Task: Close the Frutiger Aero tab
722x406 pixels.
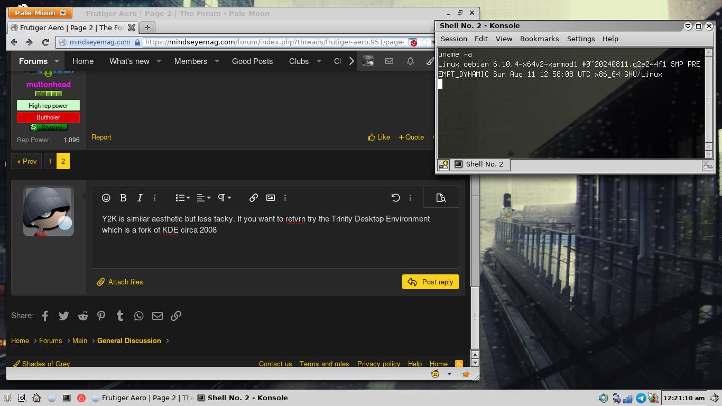Action: [x=132, y=27]
